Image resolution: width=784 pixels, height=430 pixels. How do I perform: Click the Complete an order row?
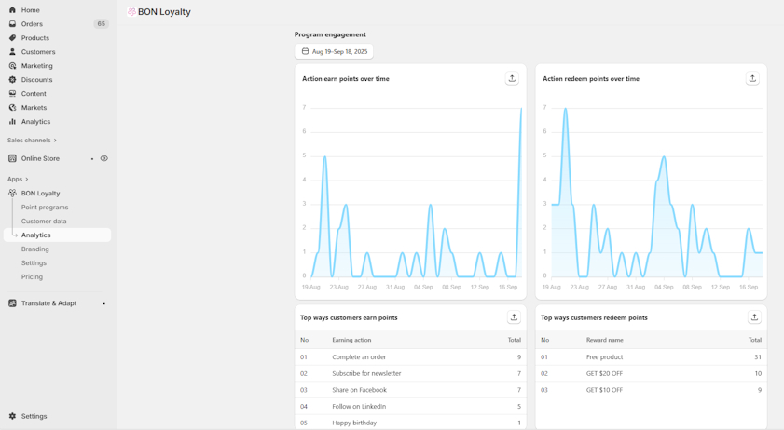410,357
